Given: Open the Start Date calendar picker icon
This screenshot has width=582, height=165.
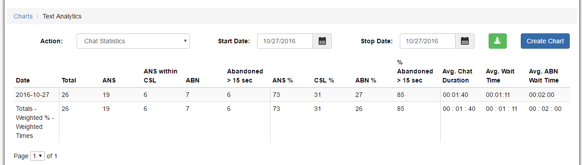Looking at the screenshot, I should (322, 41).
